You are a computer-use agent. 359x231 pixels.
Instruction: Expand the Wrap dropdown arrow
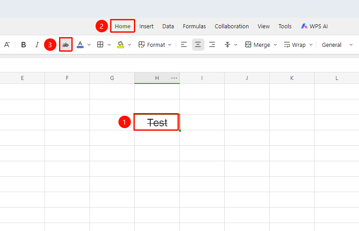tap(311, 45)
